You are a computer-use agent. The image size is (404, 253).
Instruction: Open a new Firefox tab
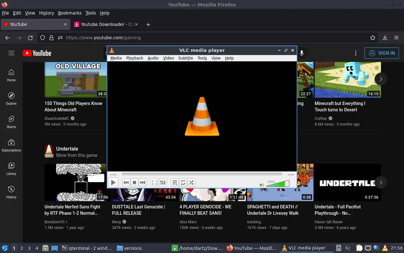[148, 24]
